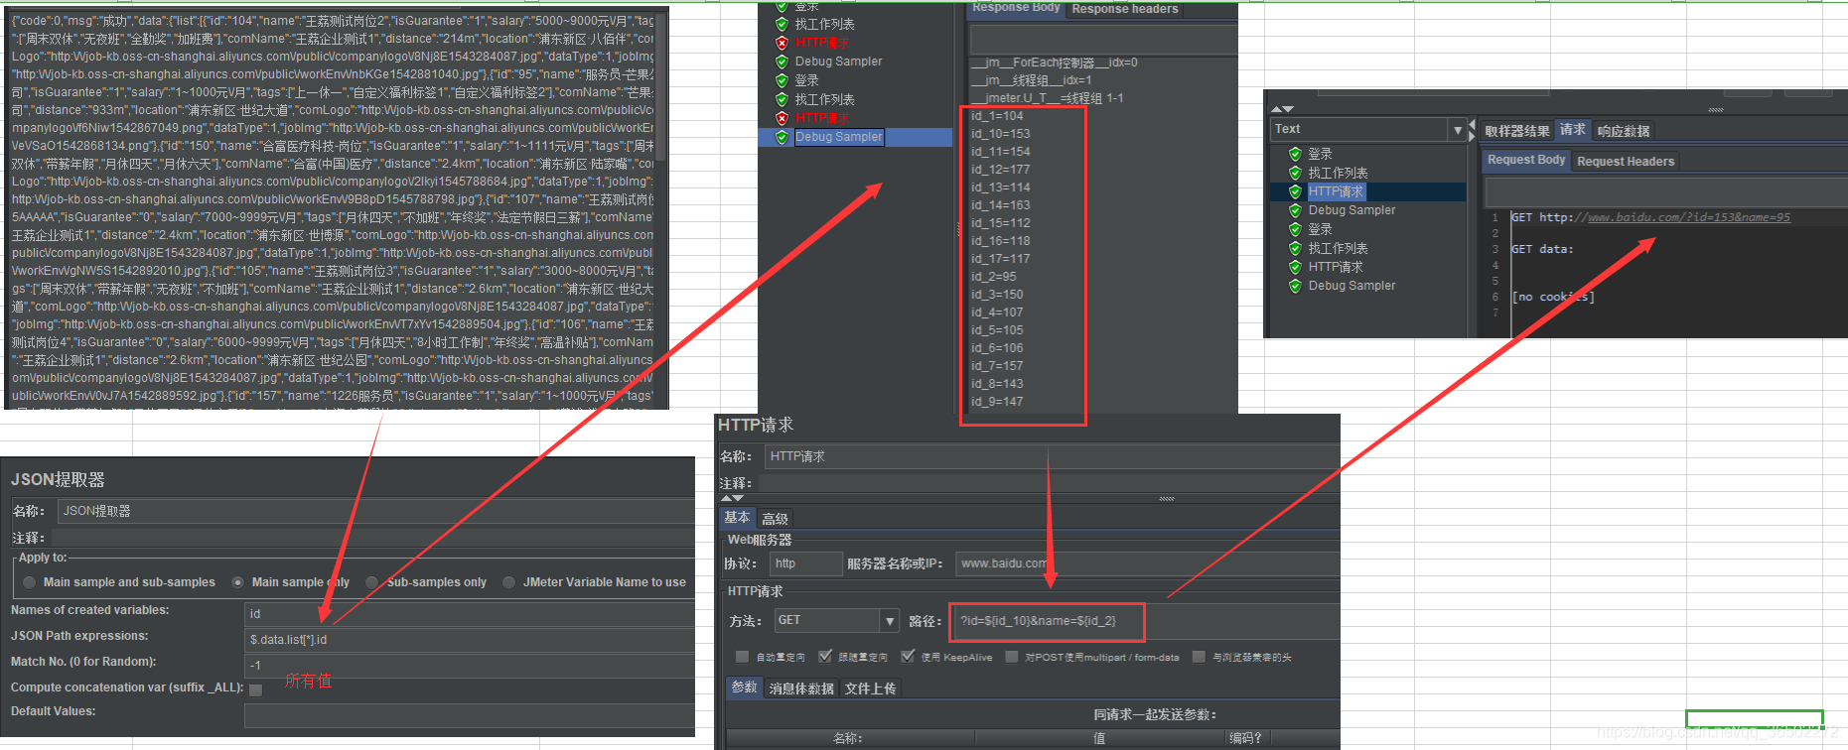Enable the 与浏览器兼容的头 checkbox
The width and height of the screenshot is (1848, 750).
(x=1199, y=657)
